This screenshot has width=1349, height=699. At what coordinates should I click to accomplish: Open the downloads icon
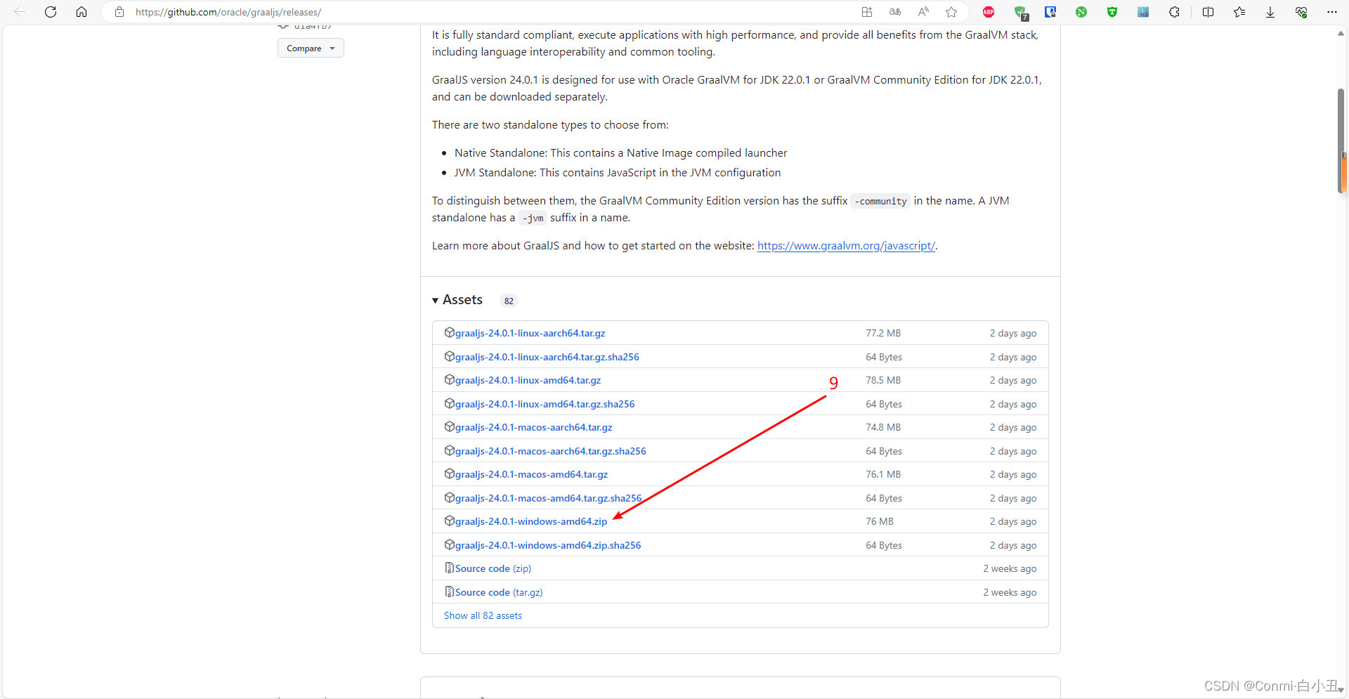pyautogui.click(x=1270, y=12)
